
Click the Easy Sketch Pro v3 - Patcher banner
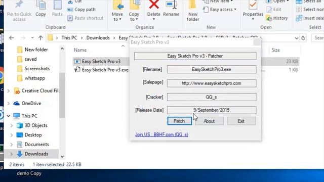tap(195, 56)
